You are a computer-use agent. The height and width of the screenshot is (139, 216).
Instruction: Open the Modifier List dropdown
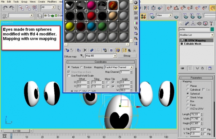pos(197,35)
